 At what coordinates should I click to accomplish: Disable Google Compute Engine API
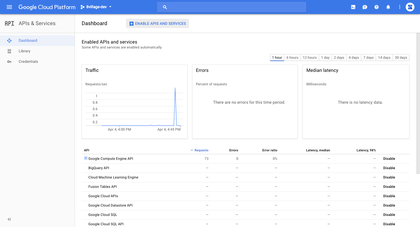389,159
